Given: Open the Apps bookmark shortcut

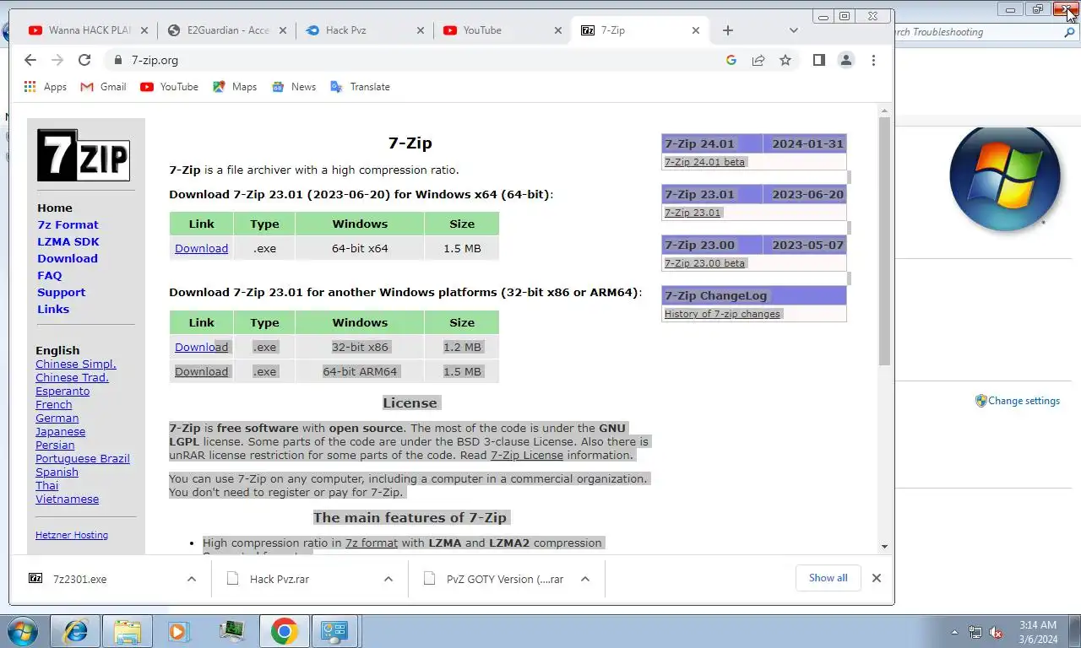Looking at the screenshot, I should pyautogui.click(x=46, y=87).
